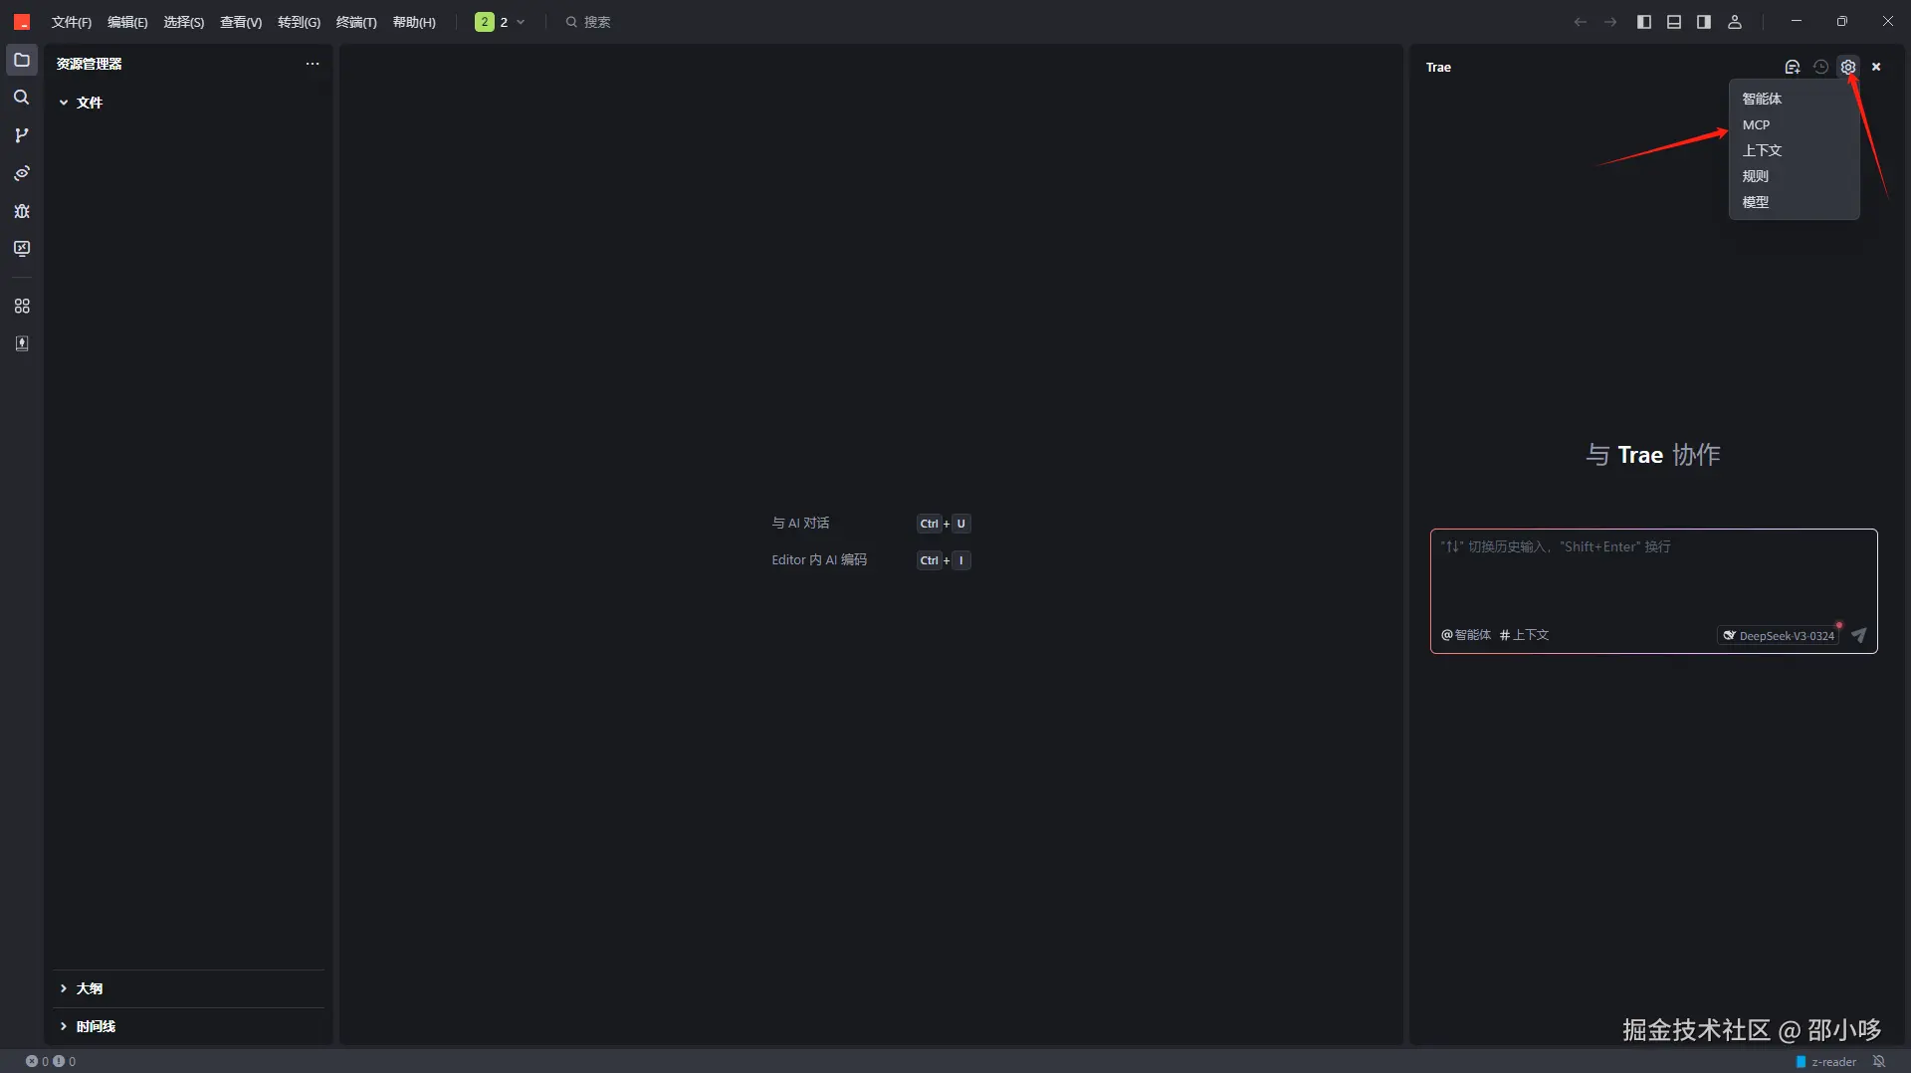The width and height of the screenshot is (1911, 1073).
Task: Go back with the left arrow
Action: pos(1580,22)
